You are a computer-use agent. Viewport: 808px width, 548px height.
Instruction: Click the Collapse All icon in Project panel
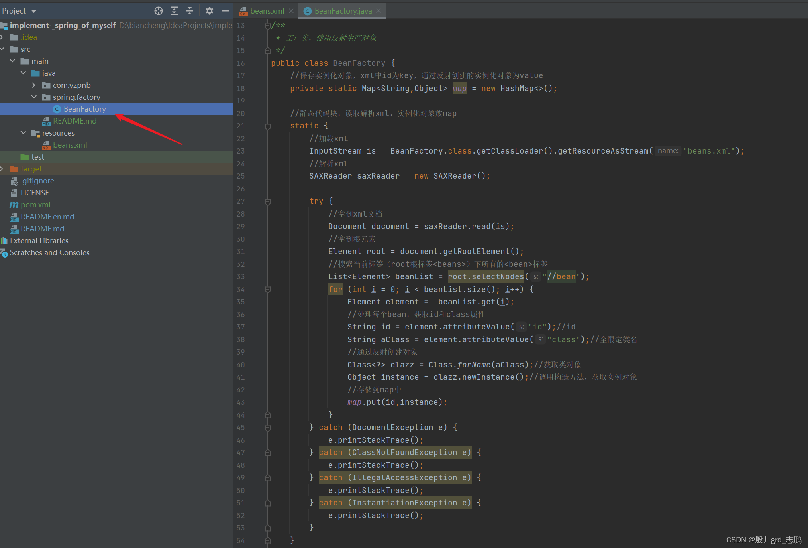click(190, 11)
